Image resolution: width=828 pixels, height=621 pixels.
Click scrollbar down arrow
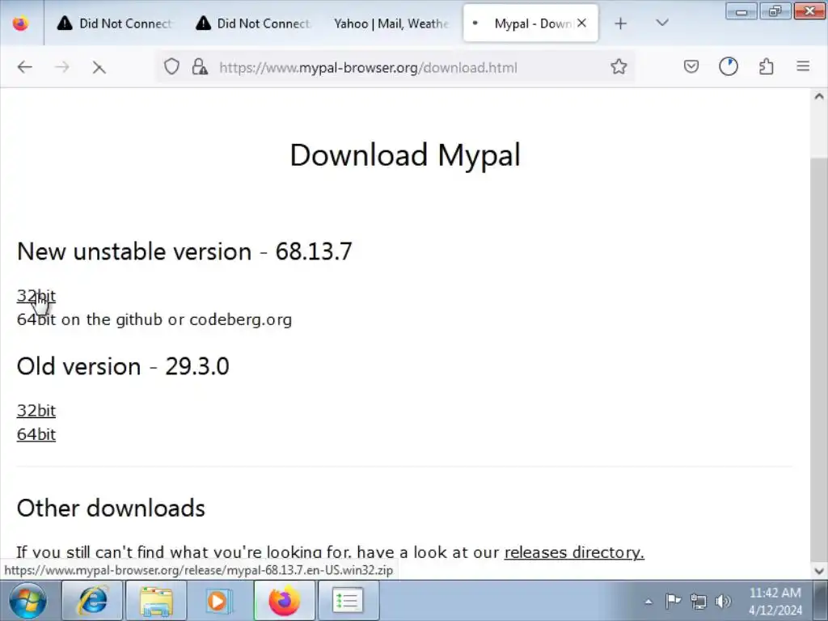coord(819,571)
